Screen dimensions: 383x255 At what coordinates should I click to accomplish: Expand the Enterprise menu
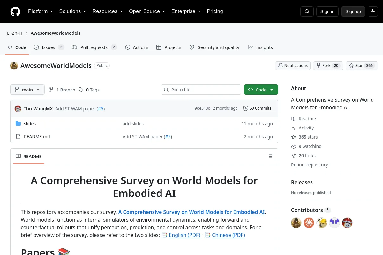pyautogui.click(x=186, y=11)
